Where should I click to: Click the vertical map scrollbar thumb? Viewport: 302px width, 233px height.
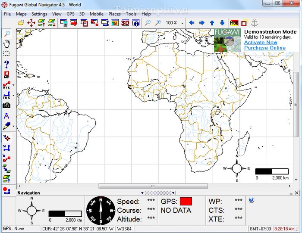(x=296, y=104)
